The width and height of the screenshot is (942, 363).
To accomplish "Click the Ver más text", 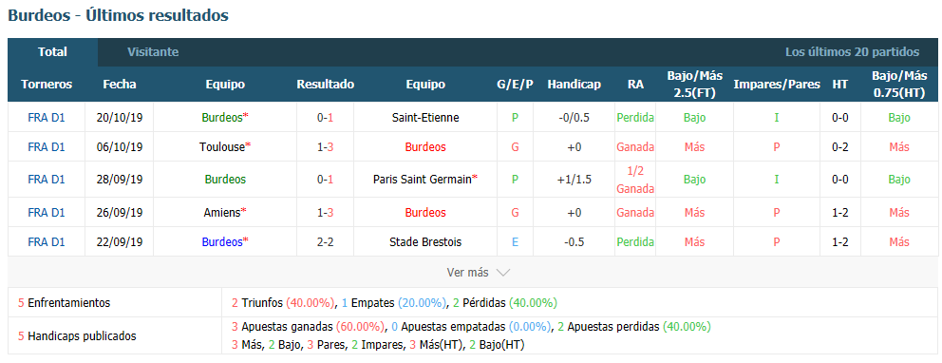I will point(467,273).
